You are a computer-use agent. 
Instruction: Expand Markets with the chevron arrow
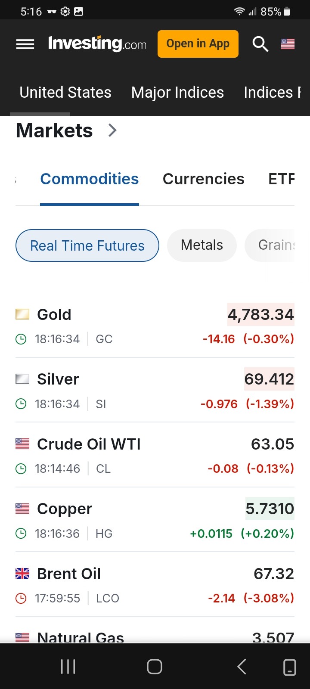coord(112,130)
